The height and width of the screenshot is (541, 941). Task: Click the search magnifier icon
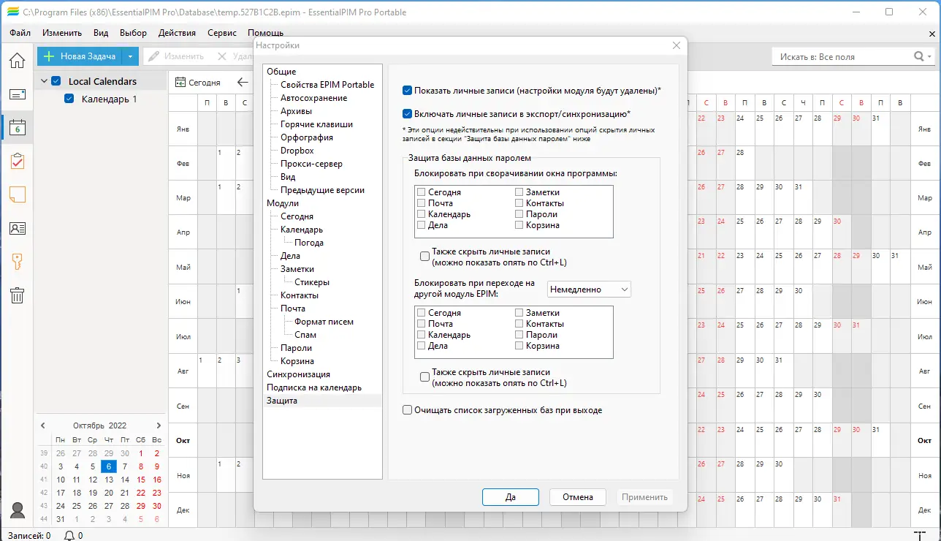919,56
